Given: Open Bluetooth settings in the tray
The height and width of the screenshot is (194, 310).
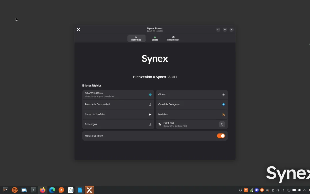Looking at the screenshot, I should 278,190.
